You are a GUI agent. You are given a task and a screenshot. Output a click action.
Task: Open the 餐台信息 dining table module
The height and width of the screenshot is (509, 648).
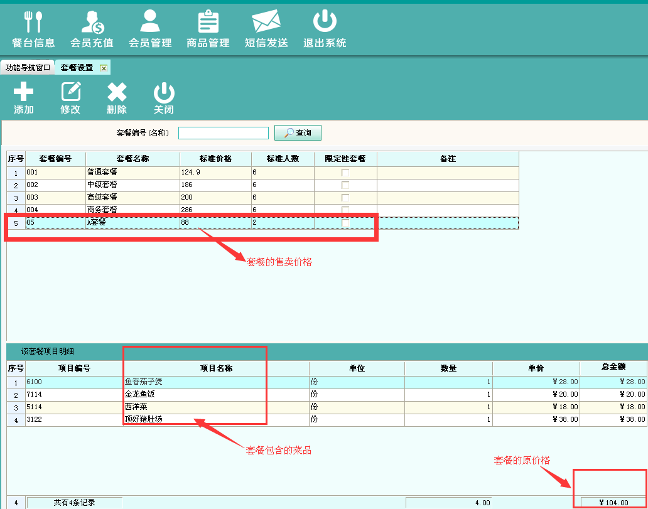[x=33, y=29]
